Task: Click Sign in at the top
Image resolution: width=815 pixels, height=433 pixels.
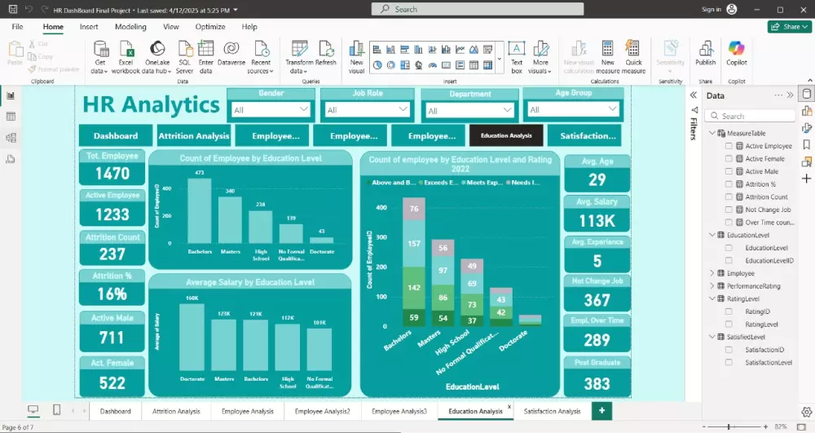Action: coord(711,9)
